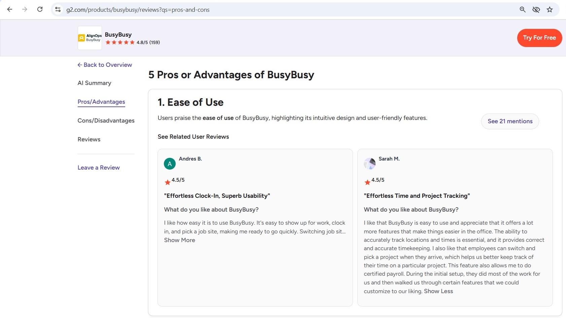Click "See Related User Reviews" text
The height and width of the screenshot is (318, 566).
point(193,137)
